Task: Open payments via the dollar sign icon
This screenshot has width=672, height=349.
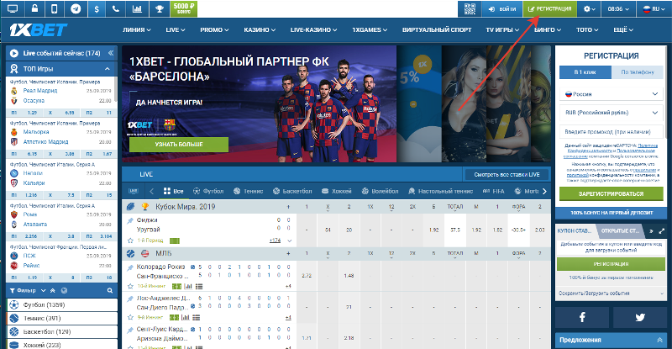Action: coord(97,8)
